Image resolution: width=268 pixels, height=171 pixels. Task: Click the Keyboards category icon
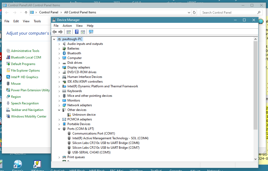tap(64, 91)
